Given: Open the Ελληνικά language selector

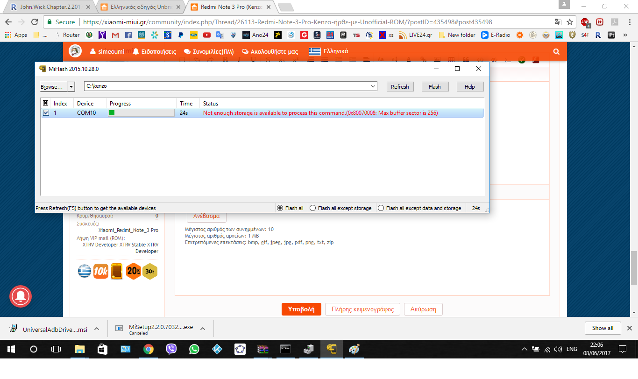Looking at the screenshot, I should coord(328,51).
